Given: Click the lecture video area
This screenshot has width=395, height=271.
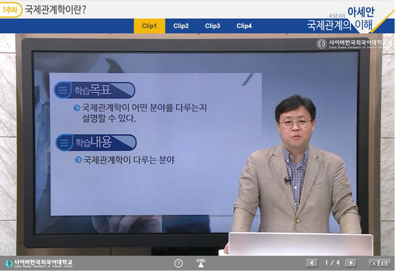Looking at the screenshot, I should pos(197,145).
